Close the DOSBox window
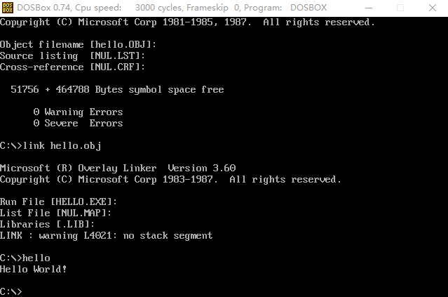This screenshot has height=297, width=448. (433, 8)
